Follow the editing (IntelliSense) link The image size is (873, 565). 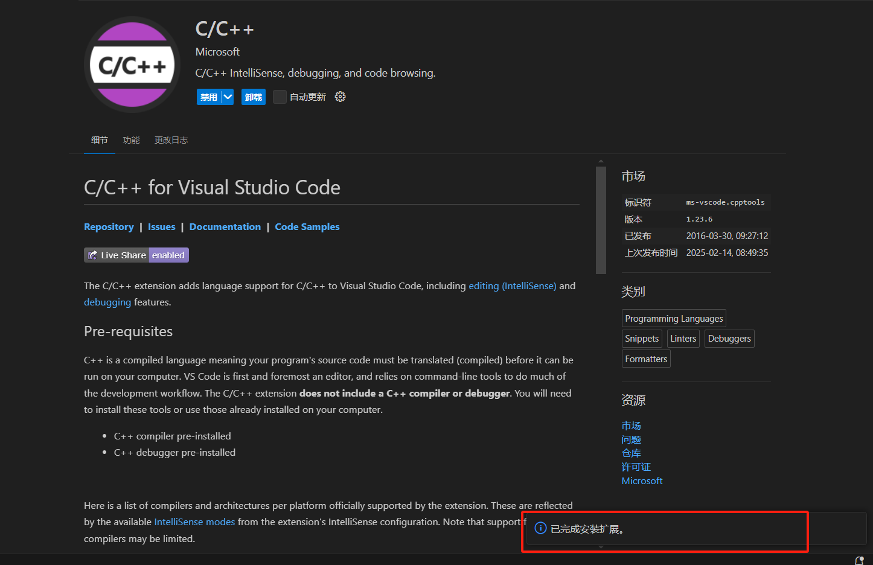pyautogui.click(x=513, y=286)
